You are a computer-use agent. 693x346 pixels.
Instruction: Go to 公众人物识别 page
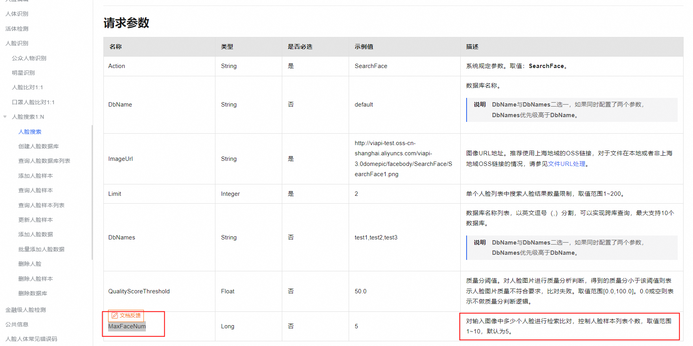tap(29, 58)
